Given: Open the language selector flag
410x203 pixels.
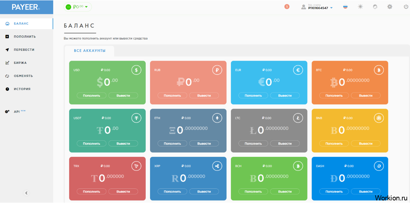Looking at the screenshot, I should 345,7.
